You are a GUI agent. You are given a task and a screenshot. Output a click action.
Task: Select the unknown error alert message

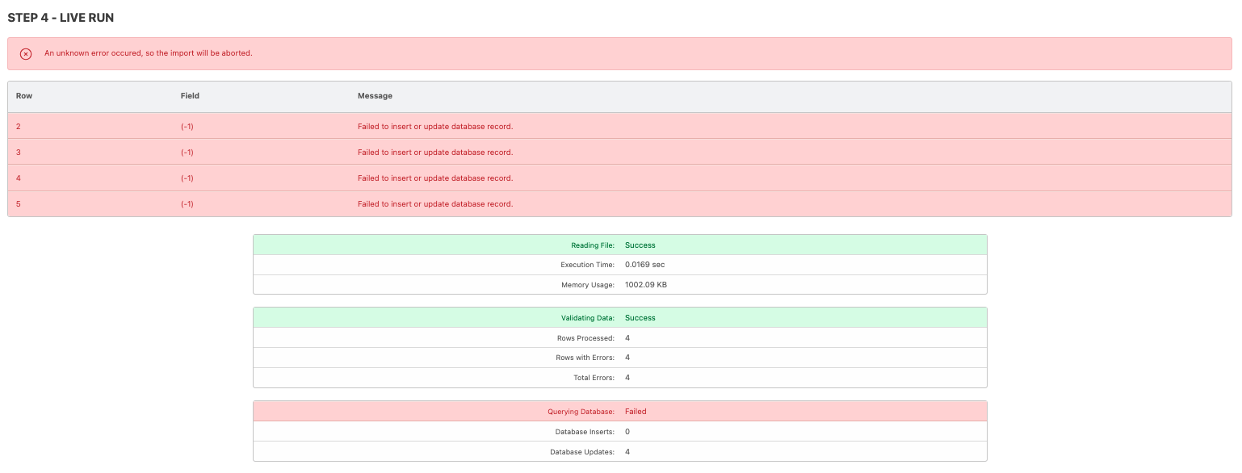[x=149, y=53]
